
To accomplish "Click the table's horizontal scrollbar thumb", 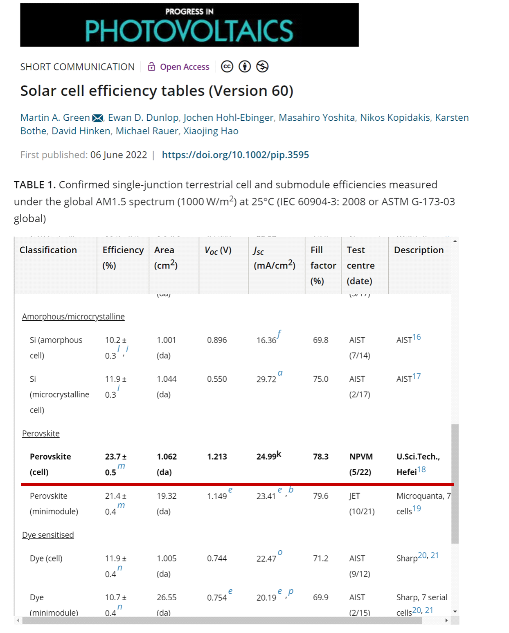I will 222,620.
